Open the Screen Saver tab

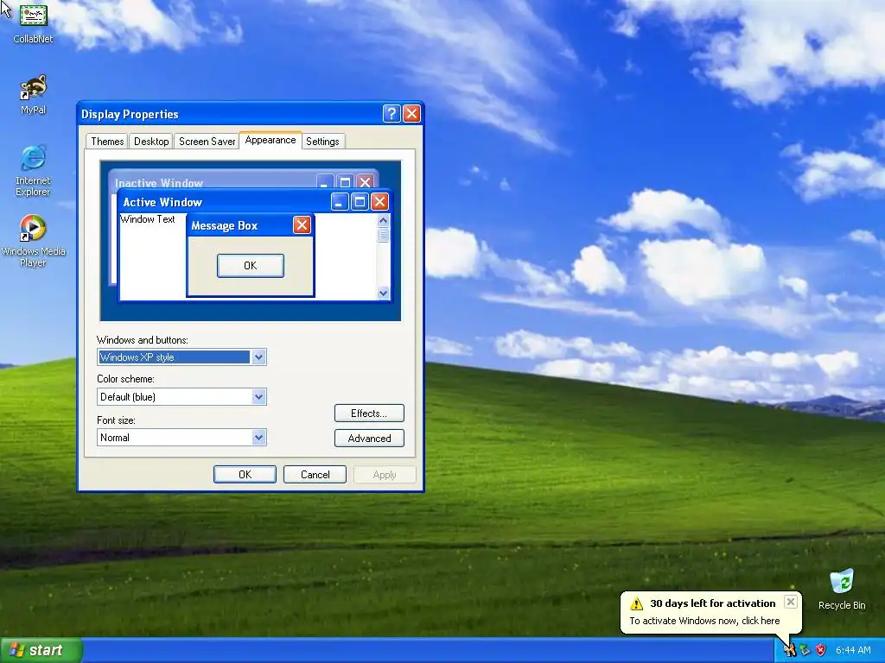click(207, 141)
